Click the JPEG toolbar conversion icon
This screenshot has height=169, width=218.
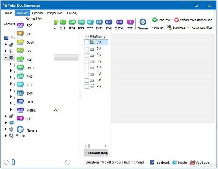point(72,24)
